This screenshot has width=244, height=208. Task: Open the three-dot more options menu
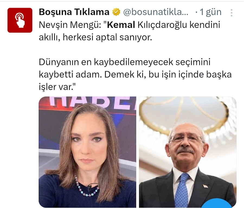[232, 13]
